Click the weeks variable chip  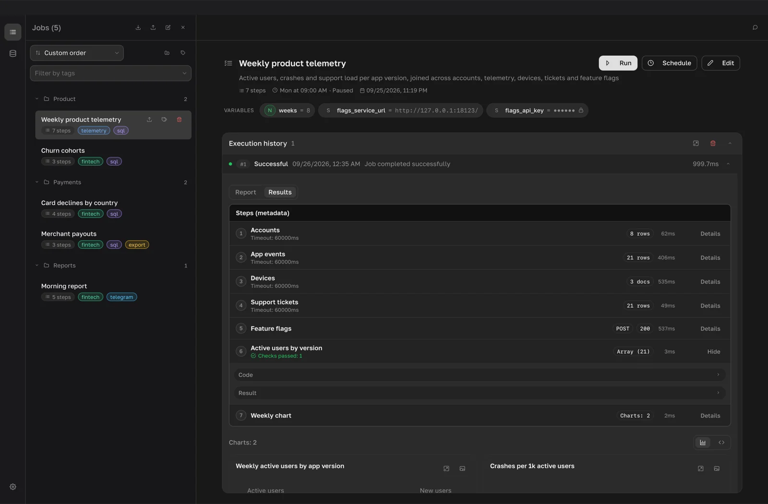pyautogui.click(x=287, y=111)
